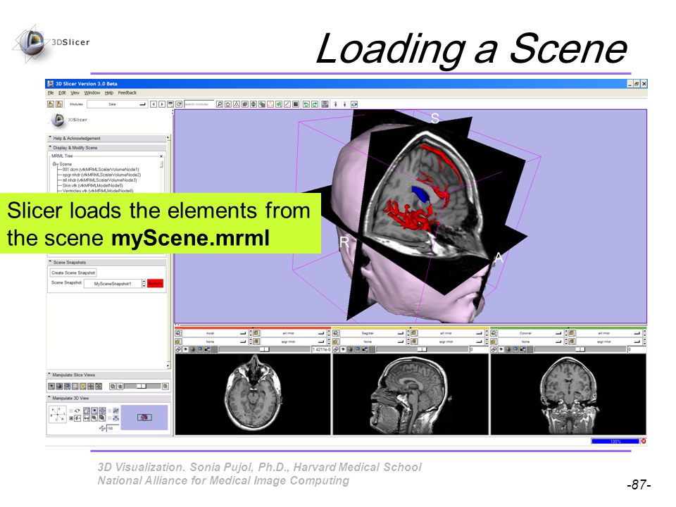Click the Models module sphere icon
The width and height of the screenshot is (676, 507).
click(x=254, y=104)
